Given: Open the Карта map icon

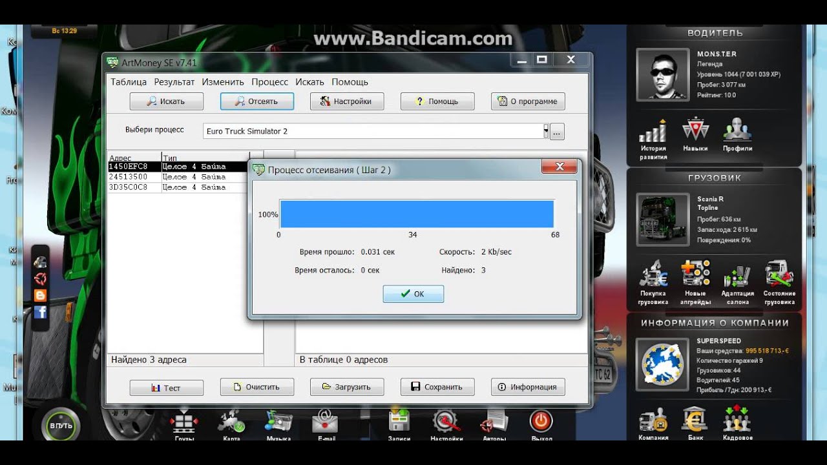Looking at the screenshot, I should click(231, 422).
